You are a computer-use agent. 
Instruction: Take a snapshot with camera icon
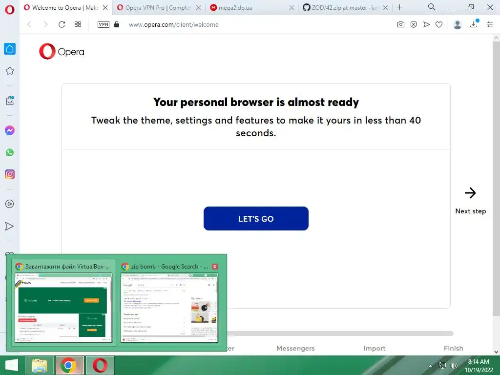pyautogui.click(x=401, y=24)
